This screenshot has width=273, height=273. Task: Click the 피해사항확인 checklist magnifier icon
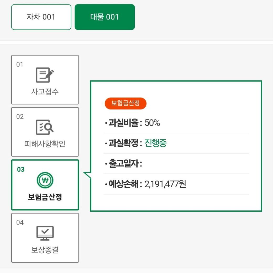[x=45, y=127]
